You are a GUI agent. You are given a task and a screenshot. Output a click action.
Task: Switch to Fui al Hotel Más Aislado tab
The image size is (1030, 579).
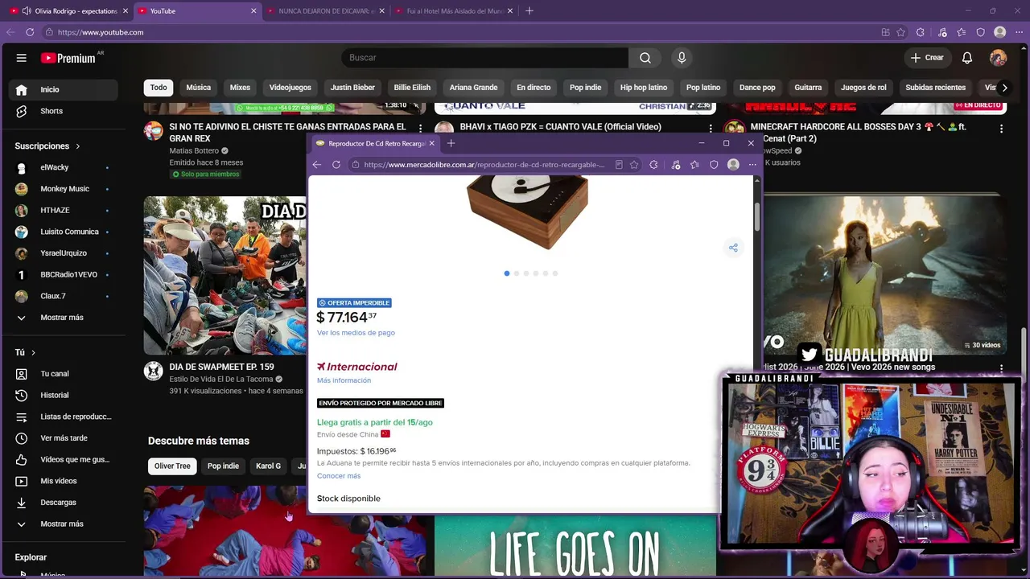(x=453, y=11)
